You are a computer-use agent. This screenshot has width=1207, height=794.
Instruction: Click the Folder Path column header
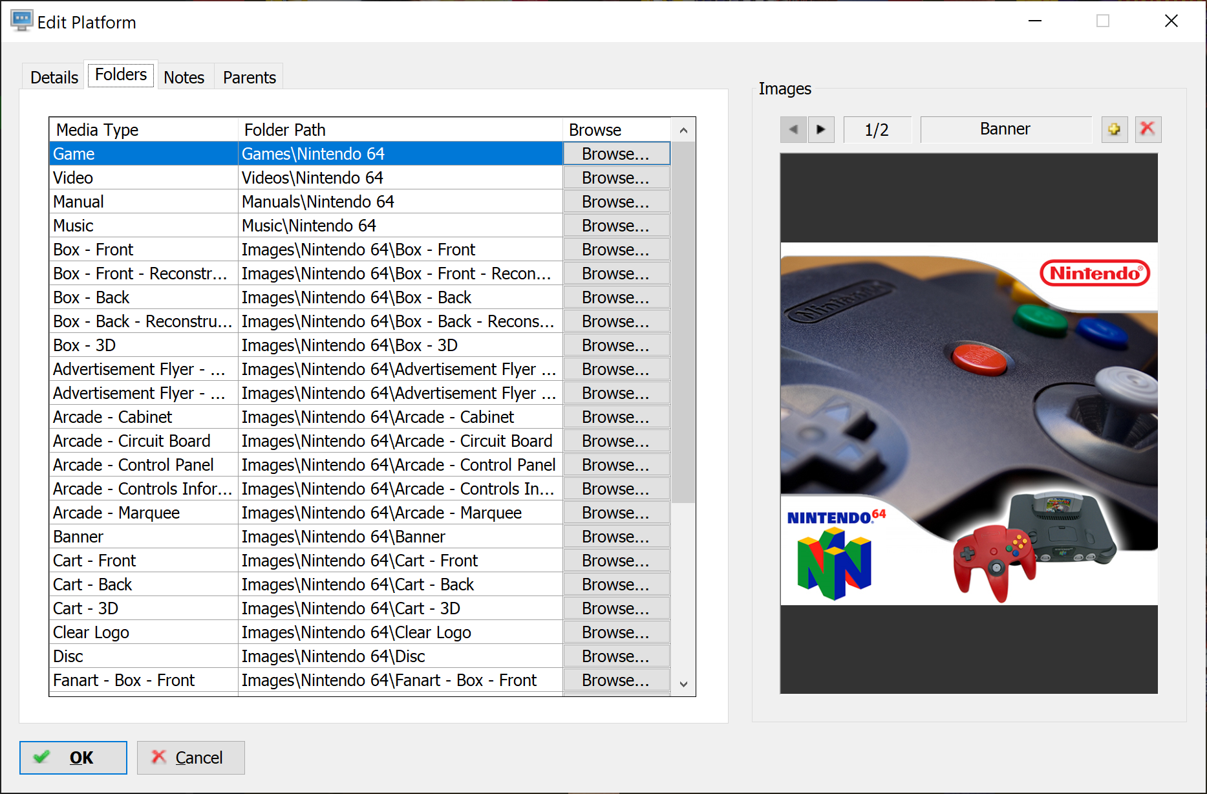[x=401, y=130]
